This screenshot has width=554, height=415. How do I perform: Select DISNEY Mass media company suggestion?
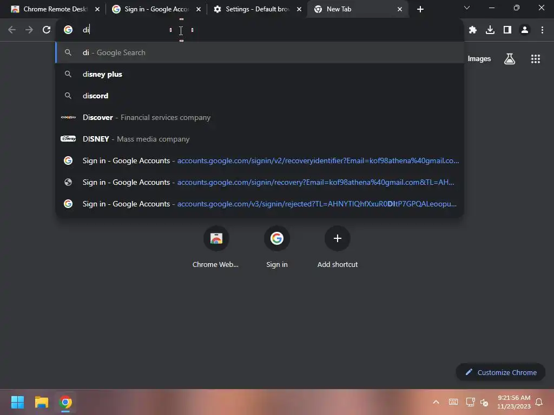pyautogui.click(x=260, y=139)
